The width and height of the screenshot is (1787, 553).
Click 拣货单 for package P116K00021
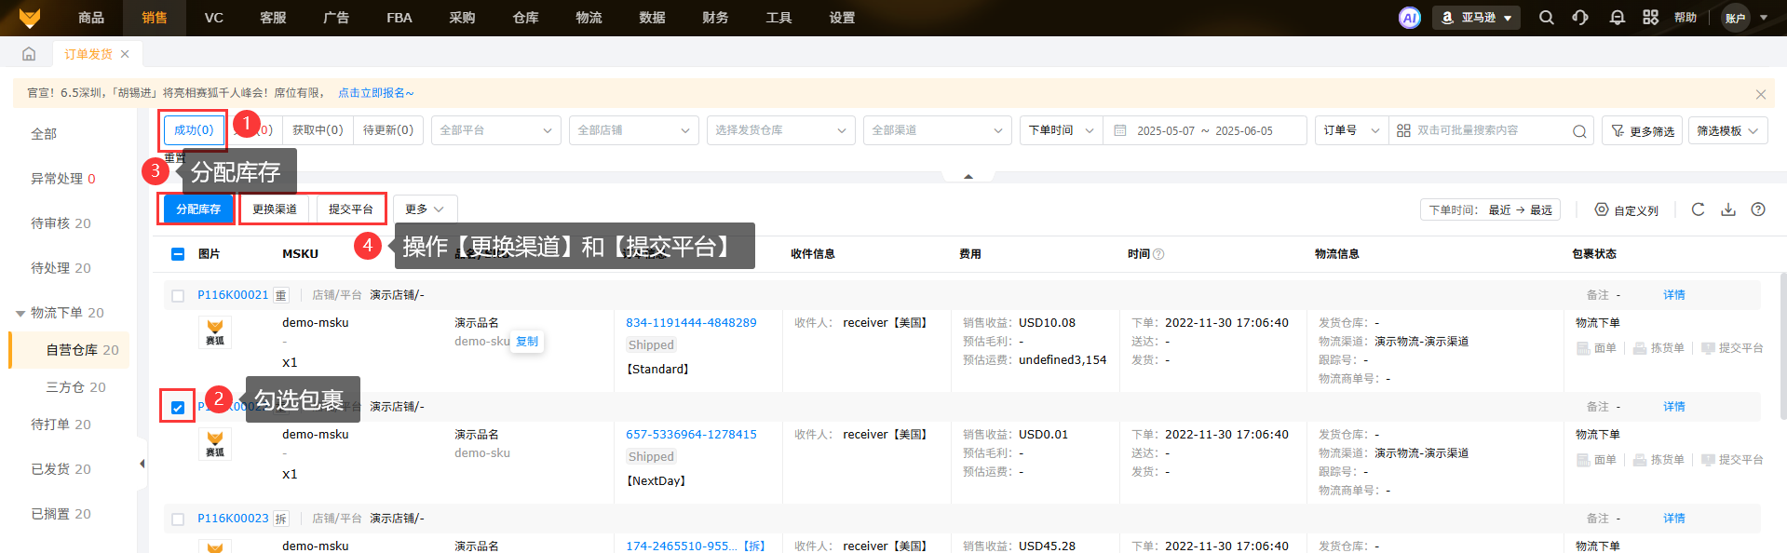(1658, 348)
